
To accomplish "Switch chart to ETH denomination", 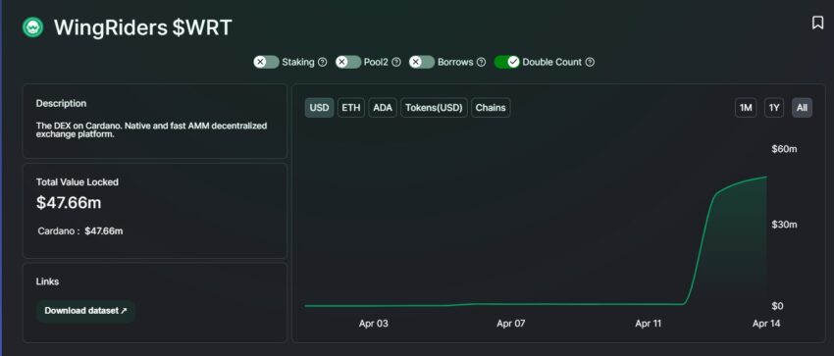I will pyautogui.click(x=351, y=108).
